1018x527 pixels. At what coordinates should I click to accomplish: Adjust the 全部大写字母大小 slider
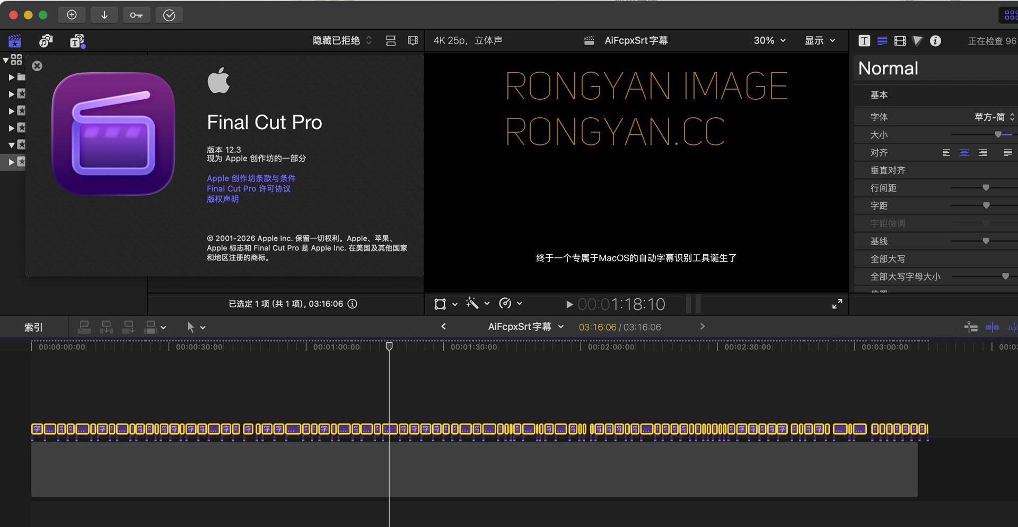tap(1005, 277)
